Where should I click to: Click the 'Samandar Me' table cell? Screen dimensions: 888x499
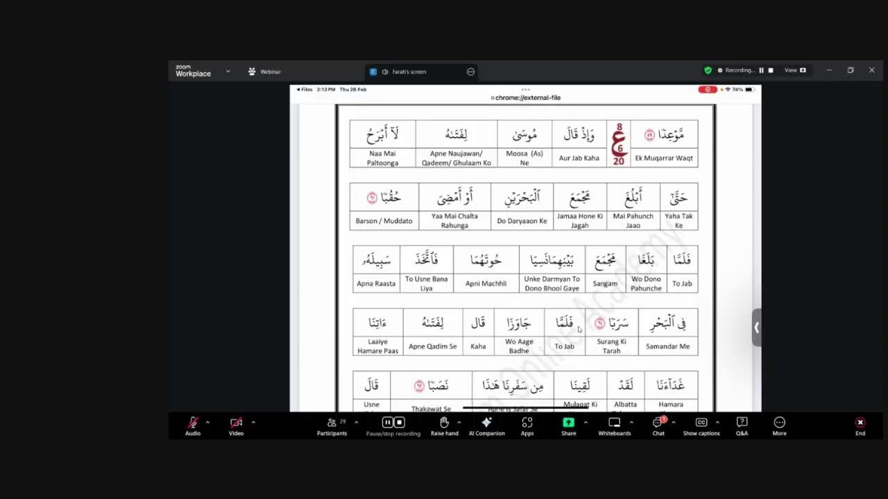click(667, 347)
